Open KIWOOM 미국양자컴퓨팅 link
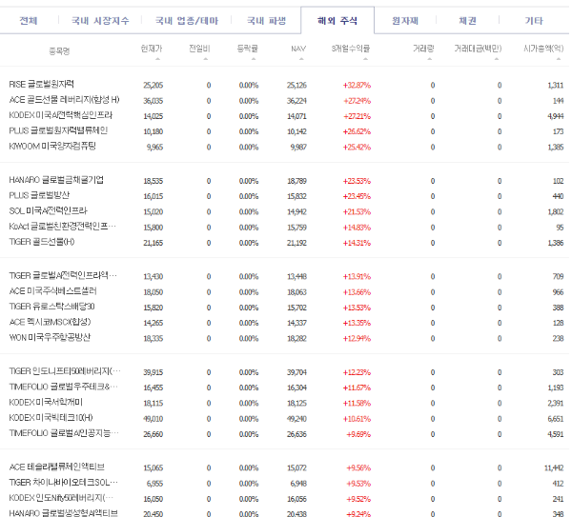 click(x=52, y=146)
